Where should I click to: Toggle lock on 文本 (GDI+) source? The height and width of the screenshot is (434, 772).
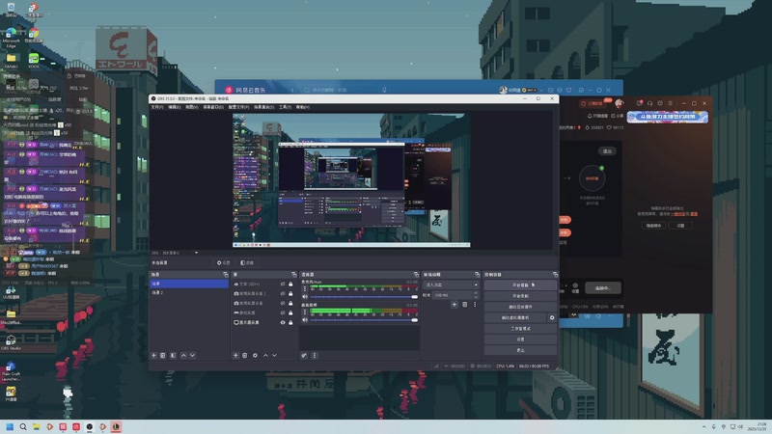[290, 284]
